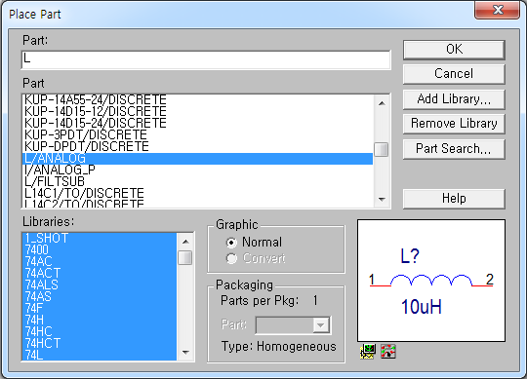This screenshot has width=527, height=379.
Task: Open the Packaging Part dropdown
Action: point(321,325)
